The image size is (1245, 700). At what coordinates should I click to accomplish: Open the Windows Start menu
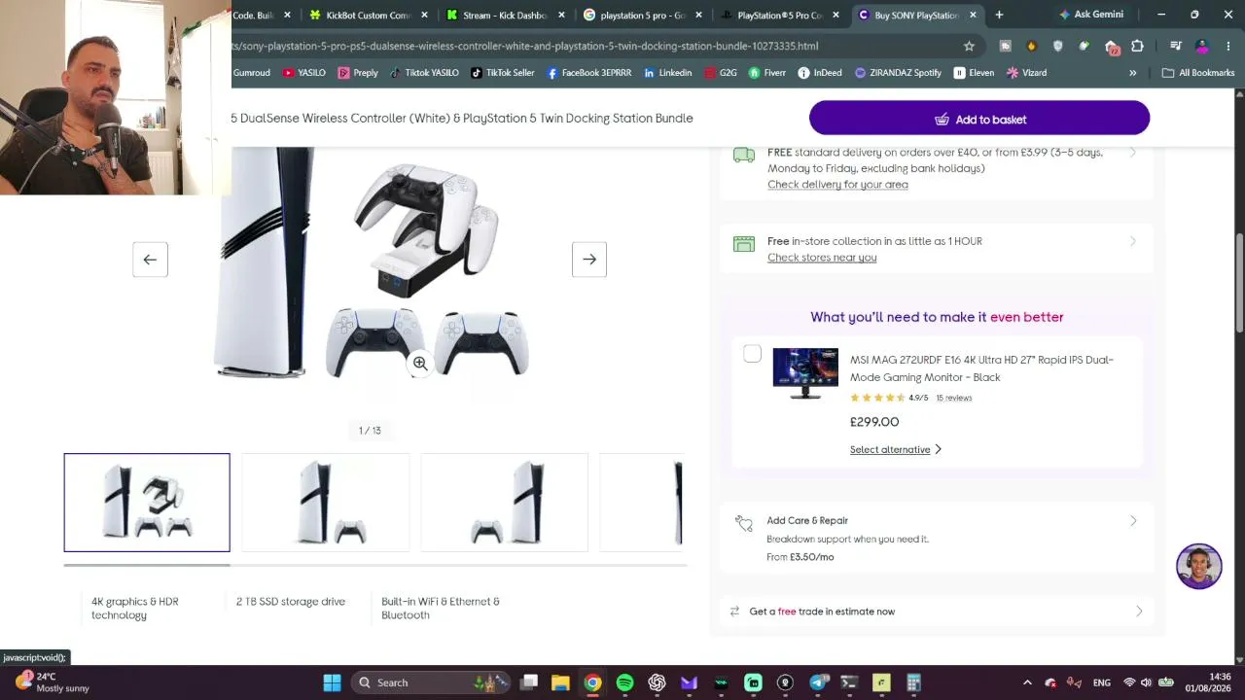(x=332, y=682)
